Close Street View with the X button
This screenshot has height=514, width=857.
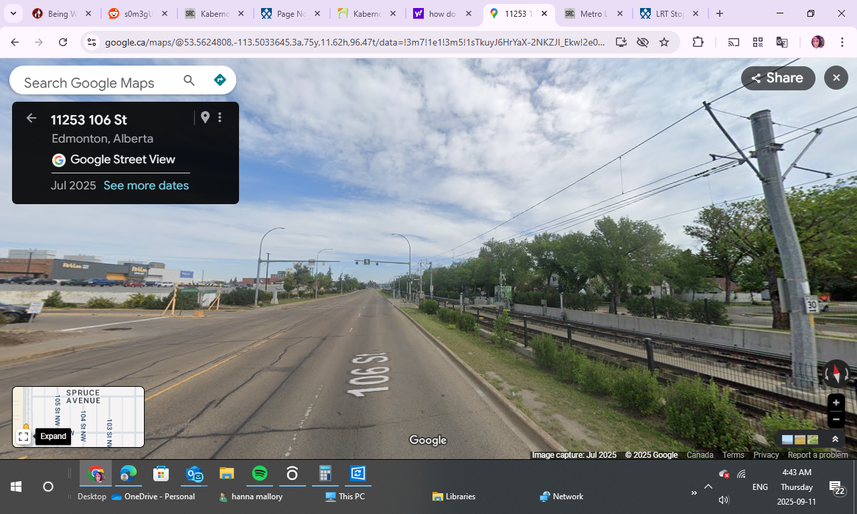click(836, 78)
